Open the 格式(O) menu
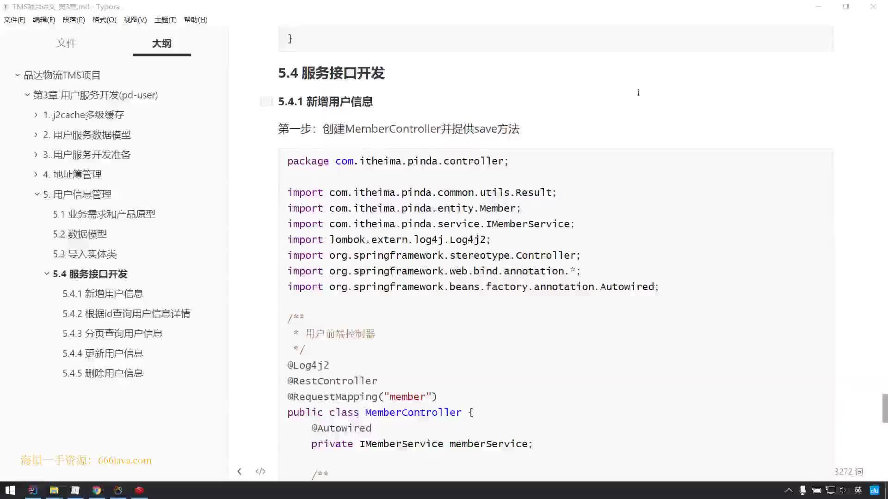Viewport: 888px width, 499px height. (104, 20)
